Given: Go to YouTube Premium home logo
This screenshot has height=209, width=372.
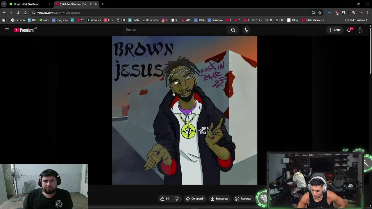Looking at the screenshot, I should [24, 30].
